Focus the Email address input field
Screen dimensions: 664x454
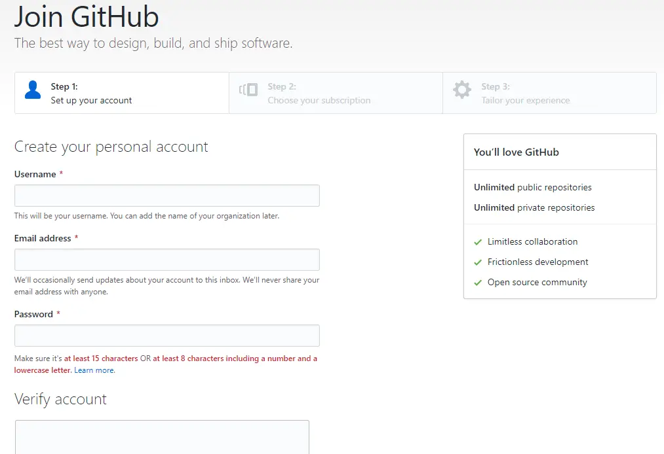click(x=167, y=260)
